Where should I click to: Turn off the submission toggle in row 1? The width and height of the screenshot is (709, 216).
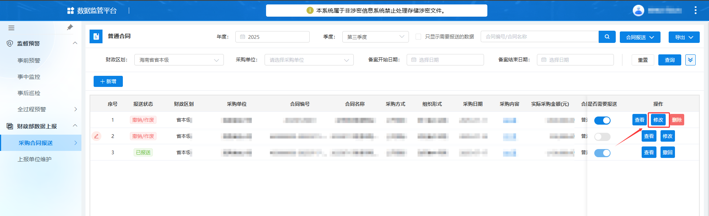[602, 120]
